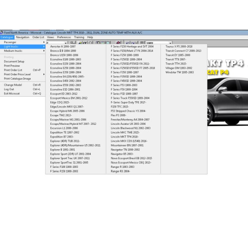Screen dimensions: 248x248
Task: Open the Preferences menu
Action: tap(64, 37)
